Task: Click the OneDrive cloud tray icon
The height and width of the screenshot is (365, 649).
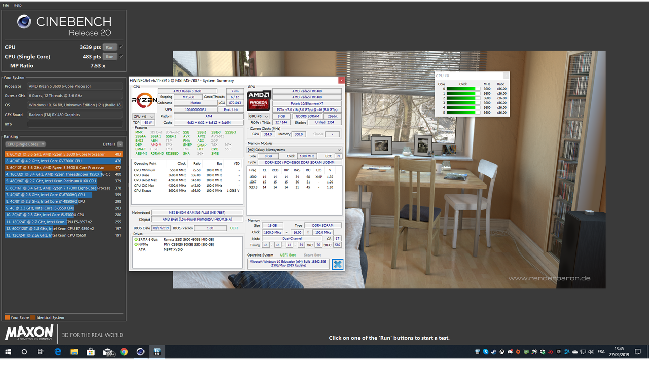Action: point(575,352)
